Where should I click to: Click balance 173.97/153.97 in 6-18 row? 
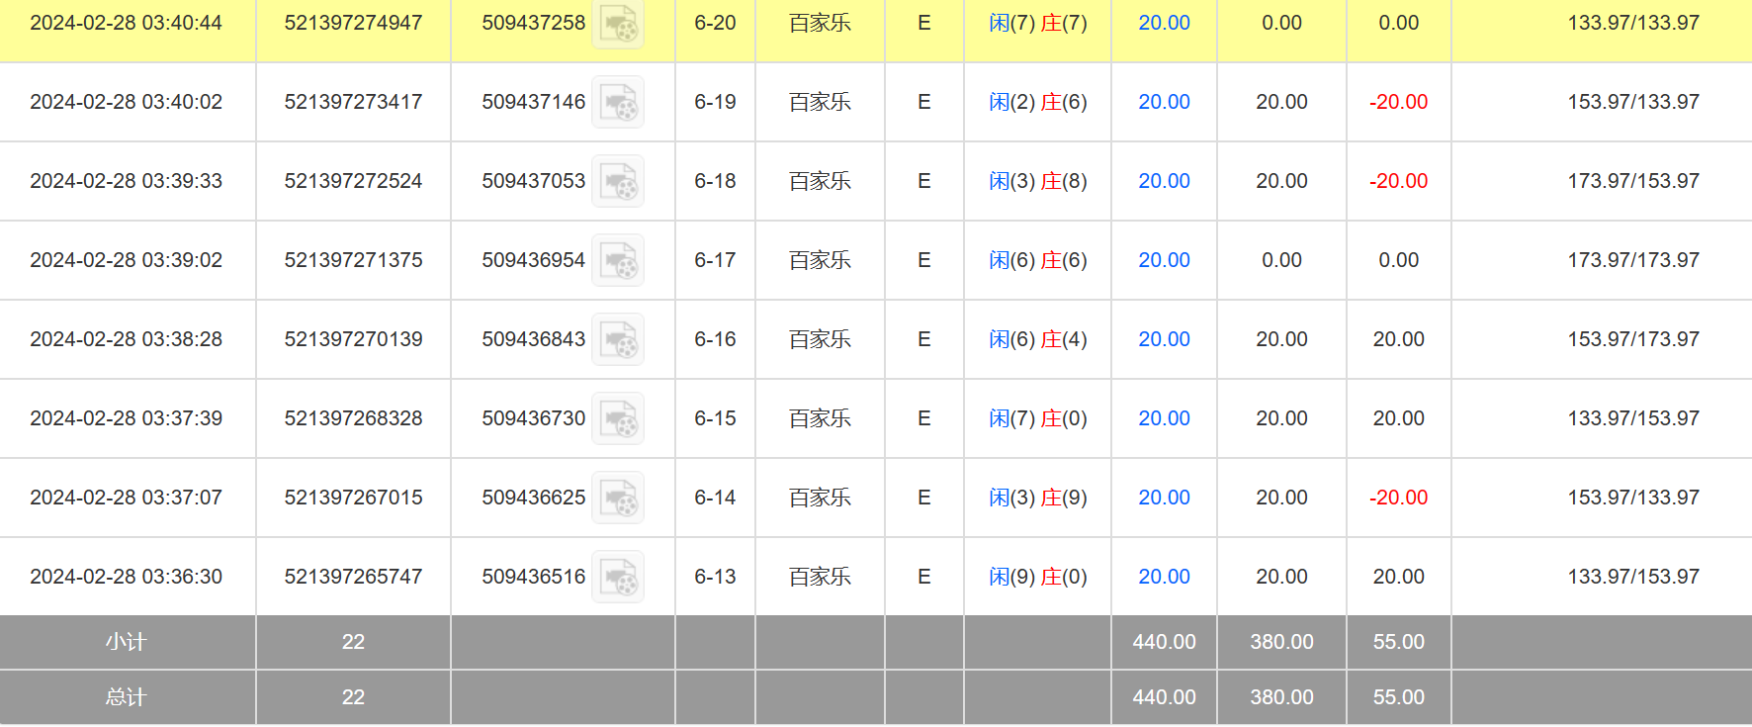(1632, 181)
